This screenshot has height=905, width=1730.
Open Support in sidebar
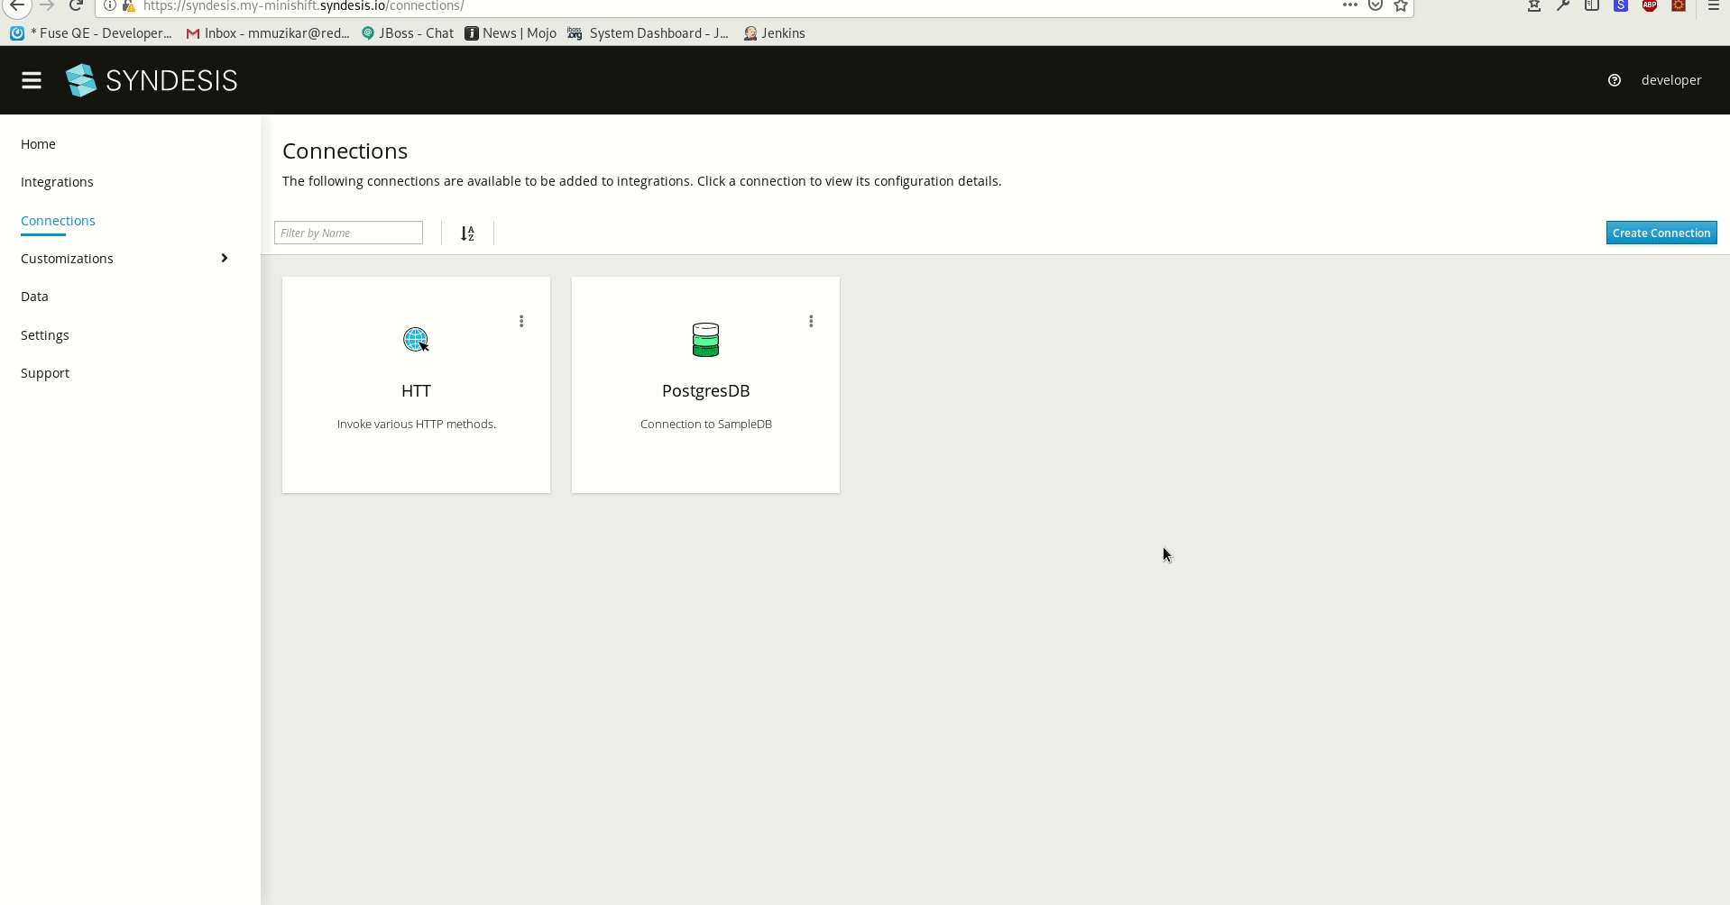(45, 373)
